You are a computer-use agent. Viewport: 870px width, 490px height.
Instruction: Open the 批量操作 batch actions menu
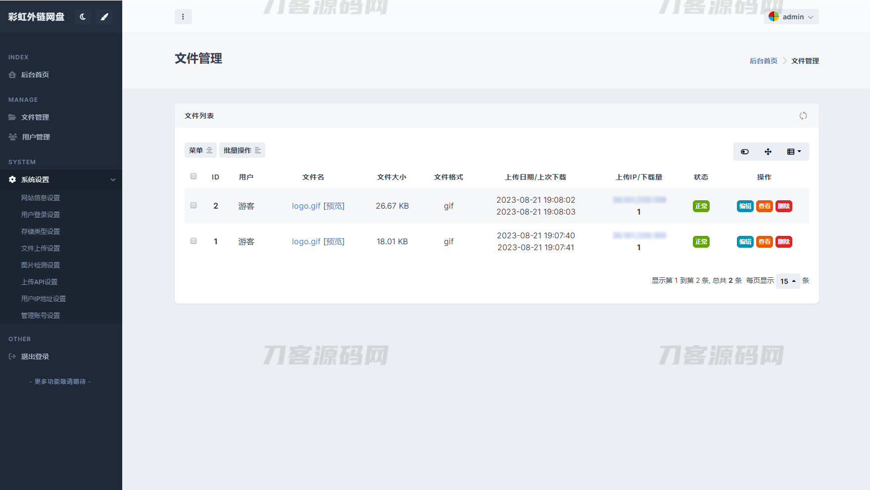point(242,150)
